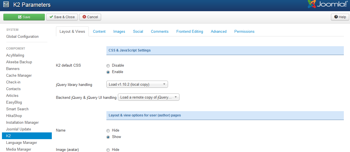Screen dimensions: 350x152
Task: Open Global Configuration in the sidebar
Action: point(22,37)
